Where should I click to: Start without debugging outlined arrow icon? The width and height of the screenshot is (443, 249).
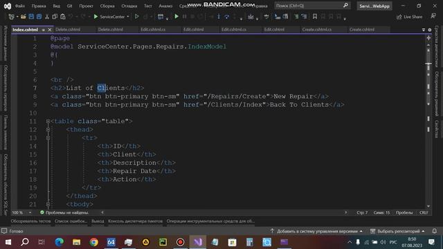pyautogui.click(x=137, y=17)
